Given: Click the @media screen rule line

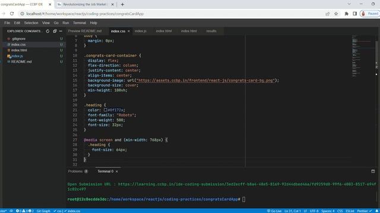Looking at the screenshot, I should tap(125, 140).
